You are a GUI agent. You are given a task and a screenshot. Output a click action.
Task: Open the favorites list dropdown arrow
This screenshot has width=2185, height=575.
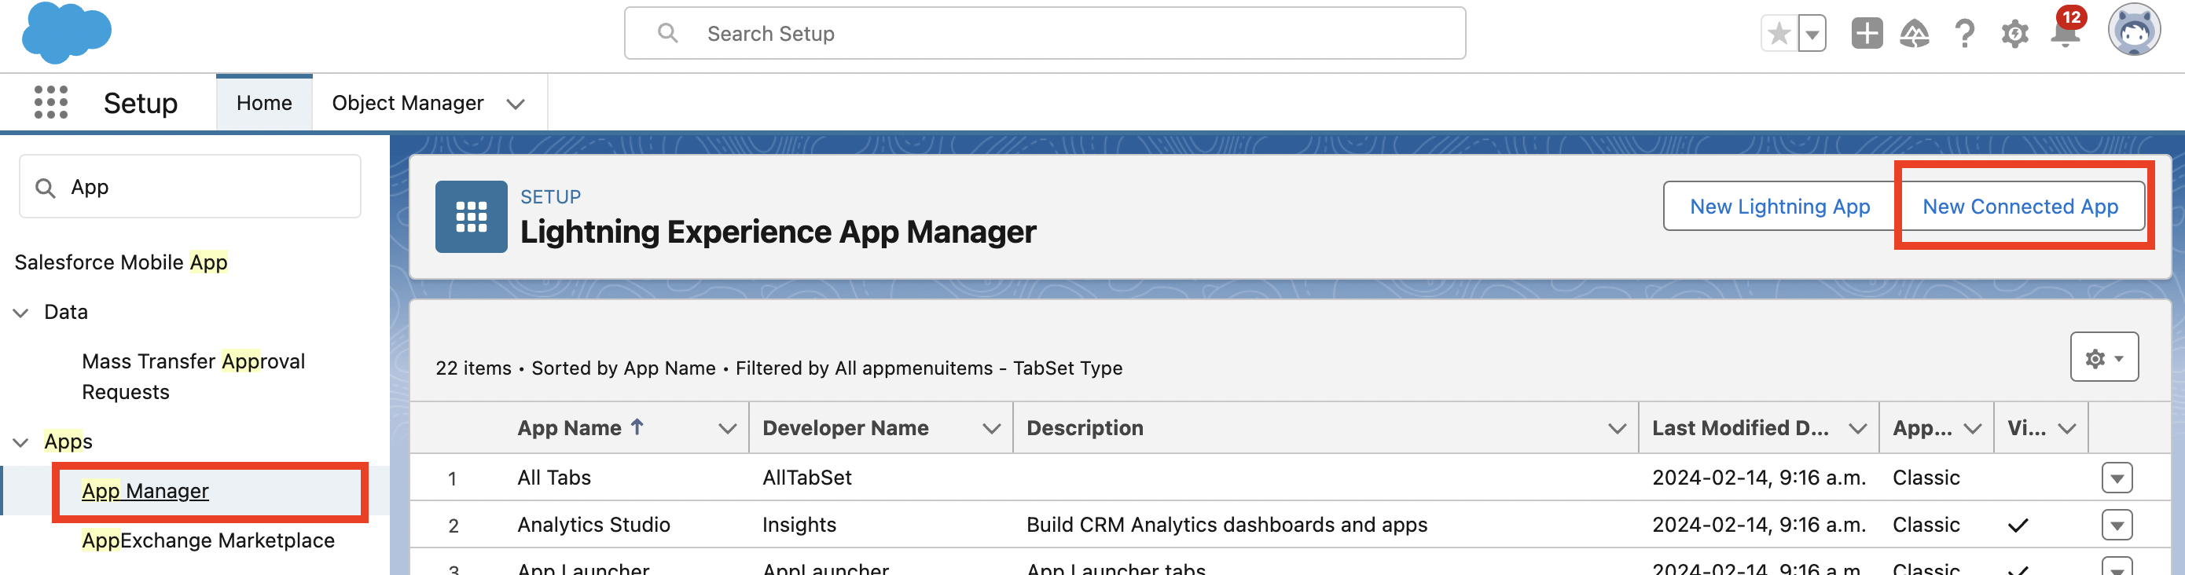coord(1812,34)
